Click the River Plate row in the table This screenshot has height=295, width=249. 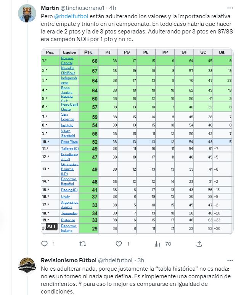(x=137, y=142)
